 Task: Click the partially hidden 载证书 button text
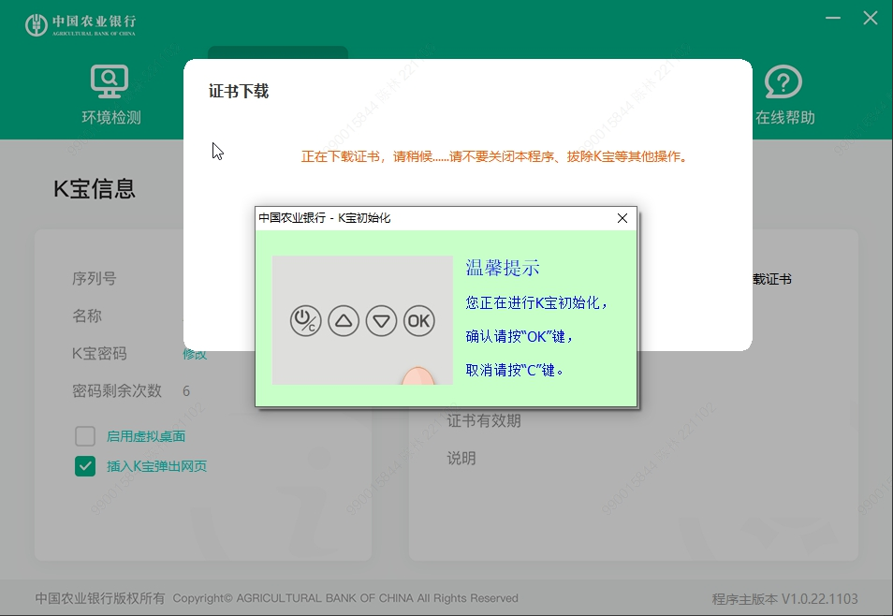pos(771,279)
